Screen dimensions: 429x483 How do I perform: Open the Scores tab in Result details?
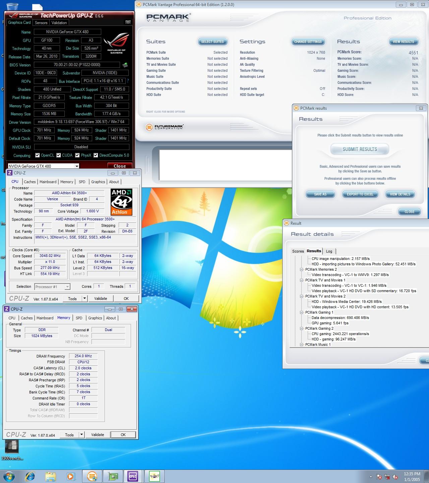click(x=298, y=251)
